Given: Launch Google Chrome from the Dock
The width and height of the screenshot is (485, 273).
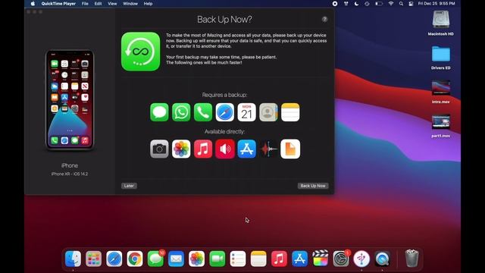Looking at the screenshot, I should point(135,259).
